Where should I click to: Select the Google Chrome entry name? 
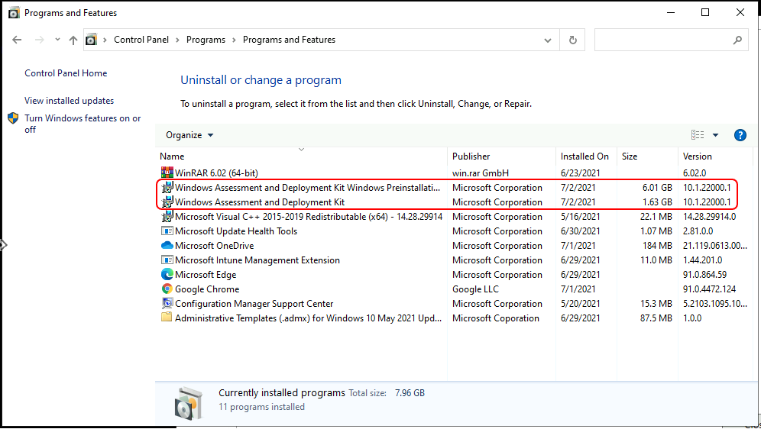click(x=207, y=289)
